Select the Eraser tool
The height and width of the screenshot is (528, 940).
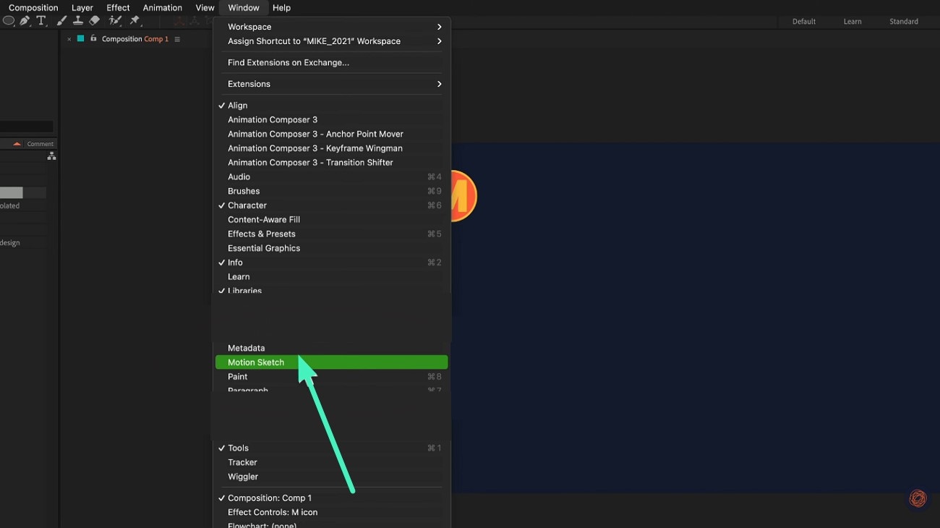click(x=94, y=20)
